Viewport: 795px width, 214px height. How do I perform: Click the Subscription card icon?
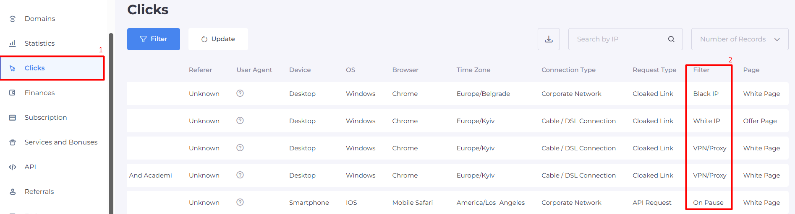[13, 118]
